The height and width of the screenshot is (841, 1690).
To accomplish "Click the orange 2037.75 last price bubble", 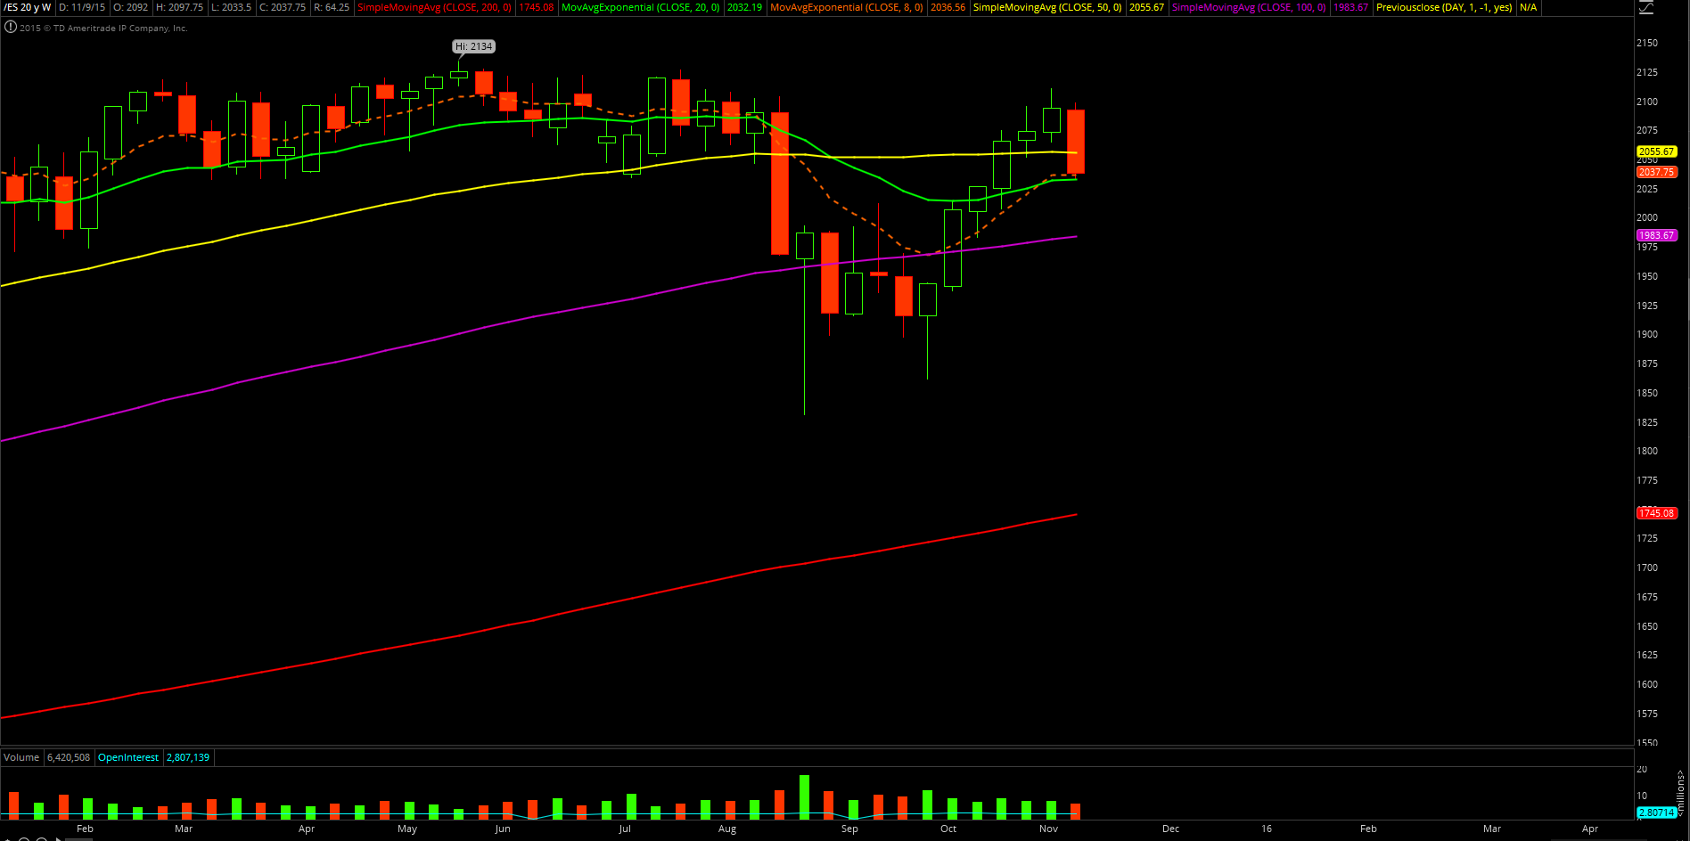I will tap(1656, 172).
